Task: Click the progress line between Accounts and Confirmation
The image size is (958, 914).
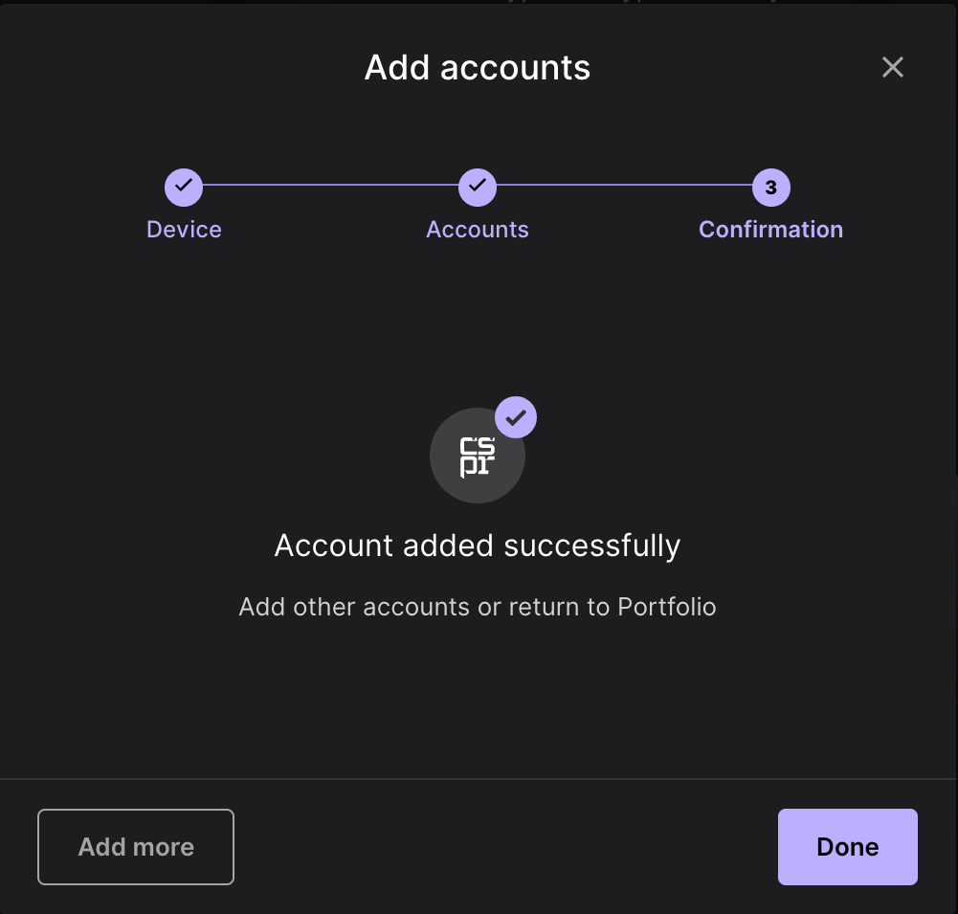Action: 622,188
